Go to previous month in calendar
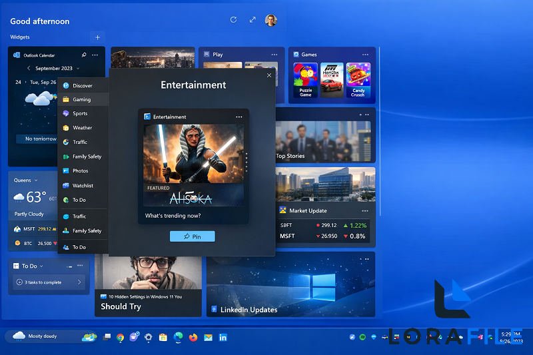Screen dimensions: 533x355 29,69
